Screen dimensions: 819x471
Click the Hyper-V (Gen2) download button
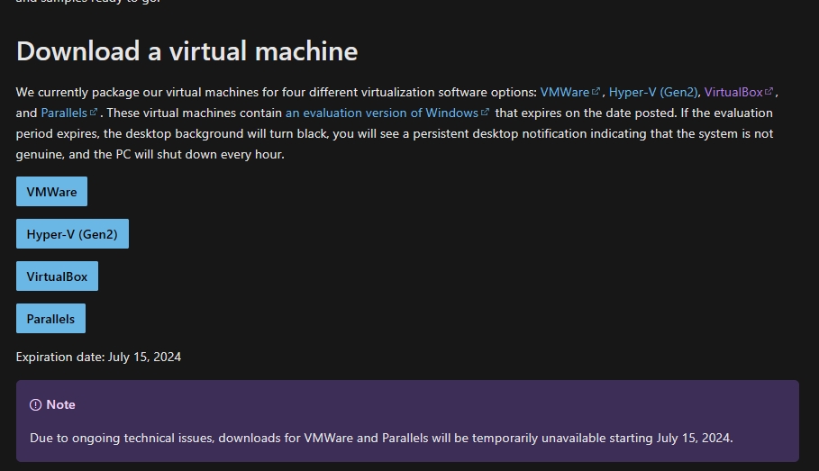72,234
